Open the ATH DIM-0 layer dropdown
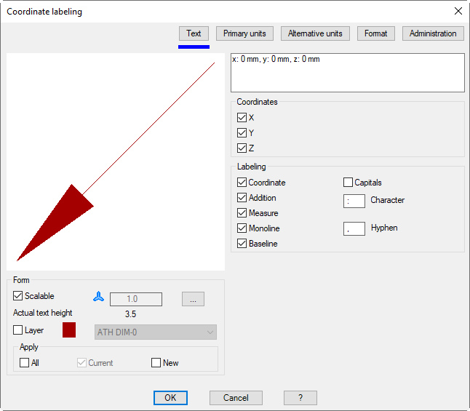470x411 pixels. tap(155, 332)
